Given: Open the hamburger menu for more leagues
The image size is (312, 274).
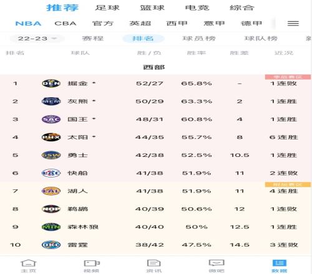Looking at the screenshot, I should [x=293, y=24].
